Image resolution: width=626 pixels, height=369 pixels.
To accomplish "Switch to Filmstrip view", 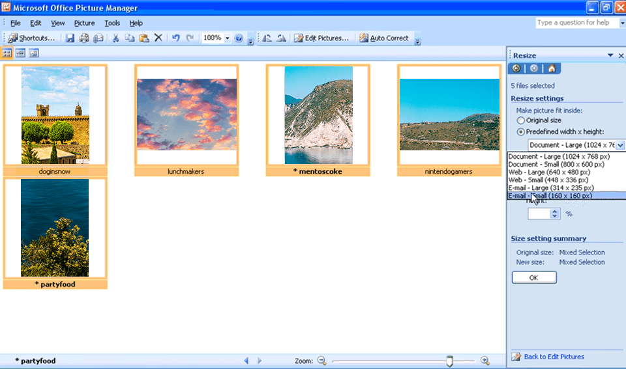I will [20, 53].
